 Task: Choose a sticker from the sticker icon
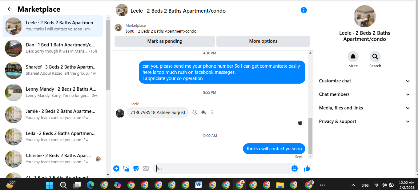tap(136, 168)
